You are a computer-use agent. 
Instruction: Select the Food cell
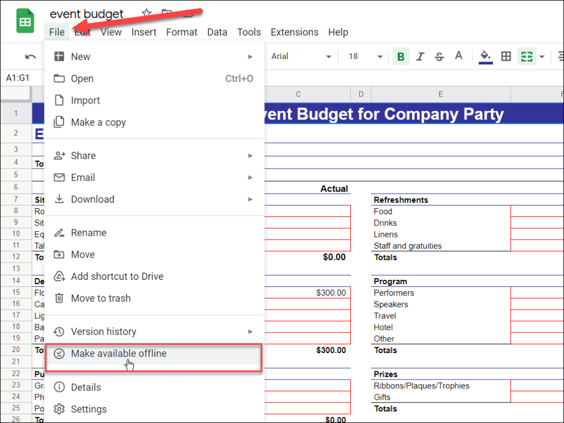click(x=441, y=211)
